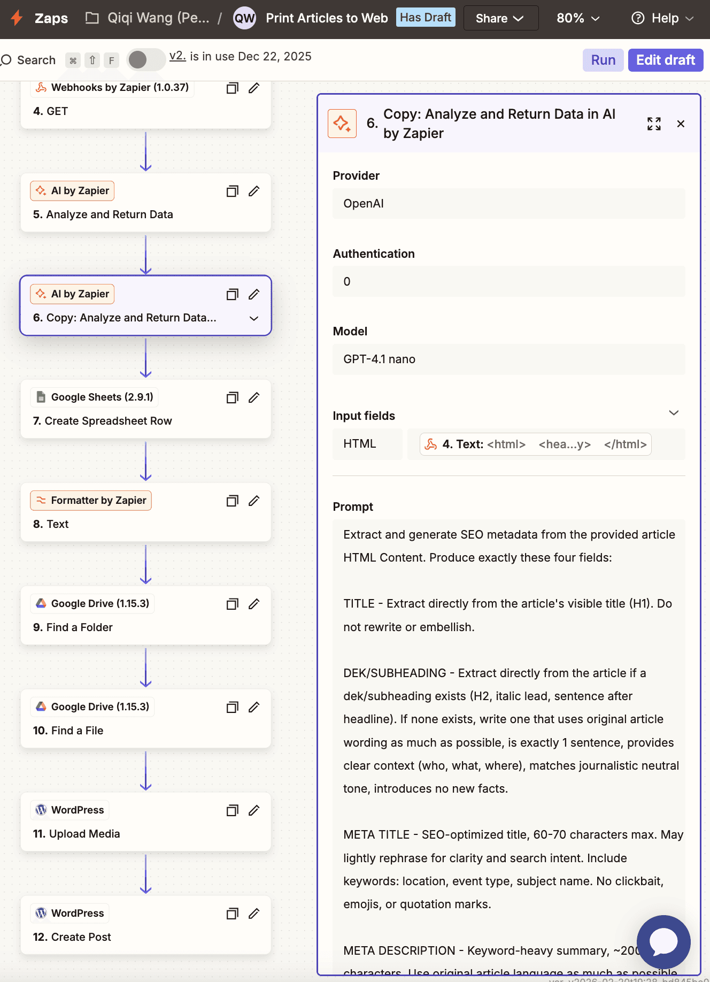Expand the step 6 panel to fullscreen
The width and height of the screenshot is (710, 982).
(654, 124)
